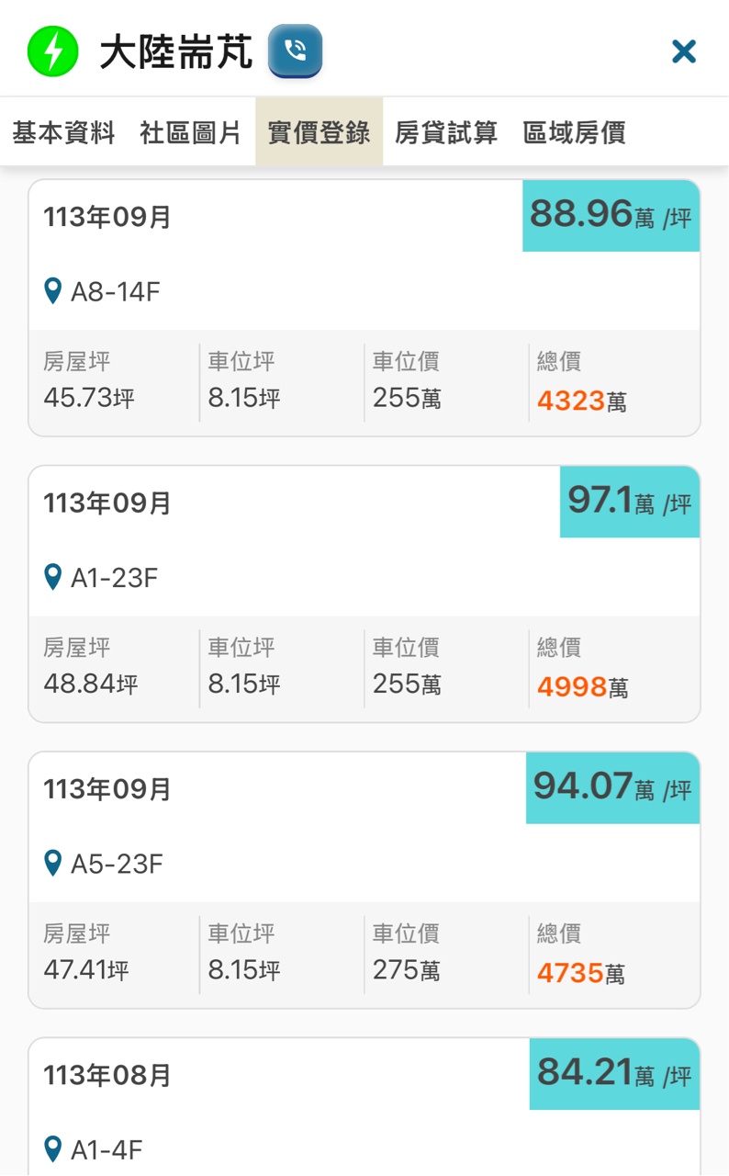This screenshot has width=729, height=1176.
Task: Open the 社區圖片 tab
Action: [190, 132]
